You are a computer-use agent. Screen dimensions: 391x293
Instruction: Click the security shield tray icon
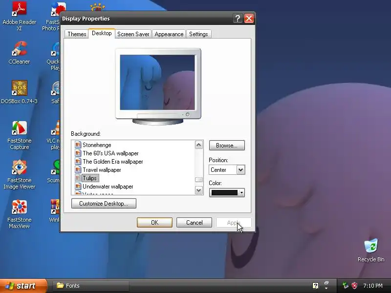pos(354,286)
